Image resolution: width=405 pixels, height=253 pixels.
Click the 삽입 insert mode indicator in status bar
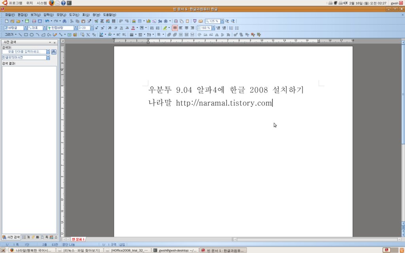click(x=122, y=244)
